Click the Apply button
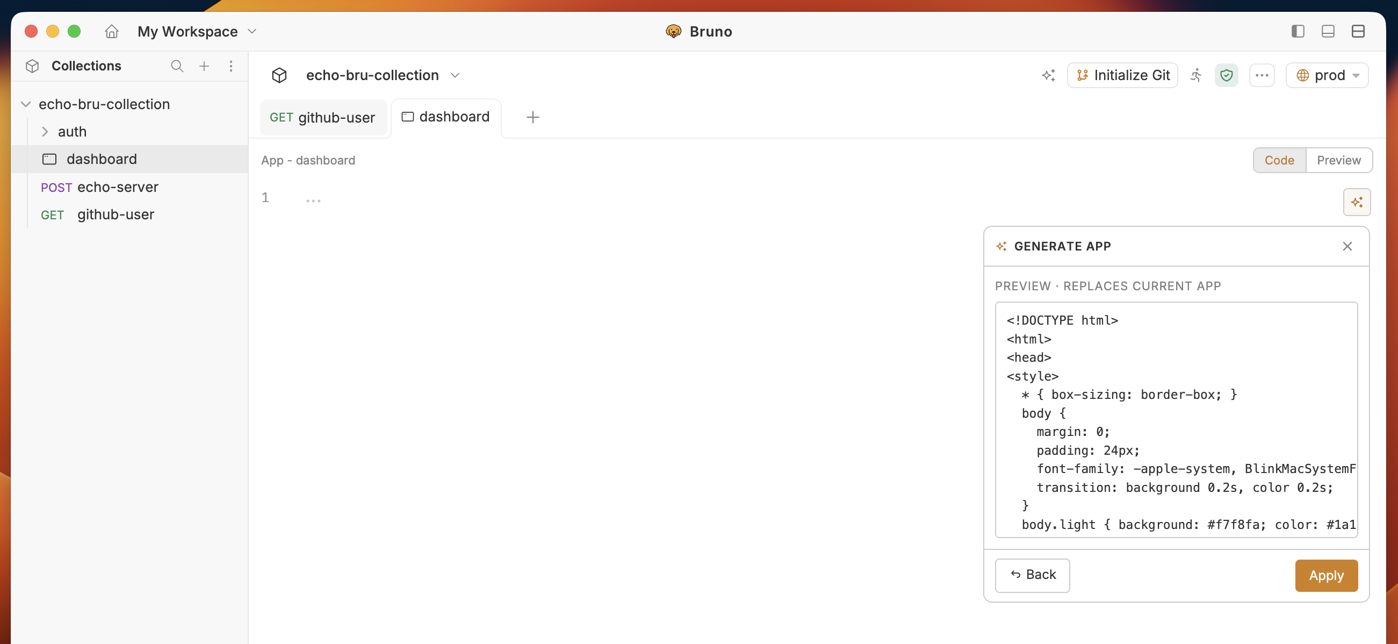The image size is (1398, 644). 1327,576
